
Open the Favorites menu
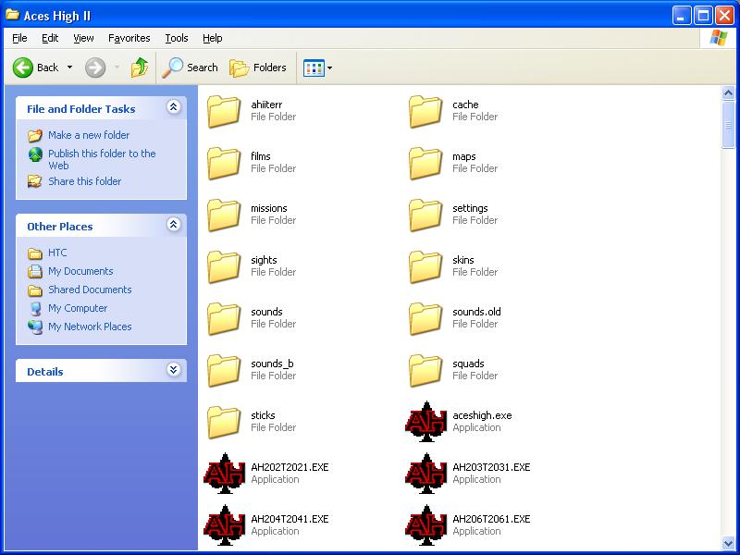[129, 38]
